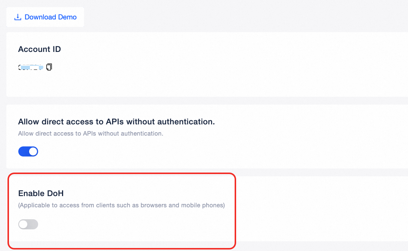The image size is (408, 251).
Task: Disable direct API access without authentication
Action: click(28, 151)
